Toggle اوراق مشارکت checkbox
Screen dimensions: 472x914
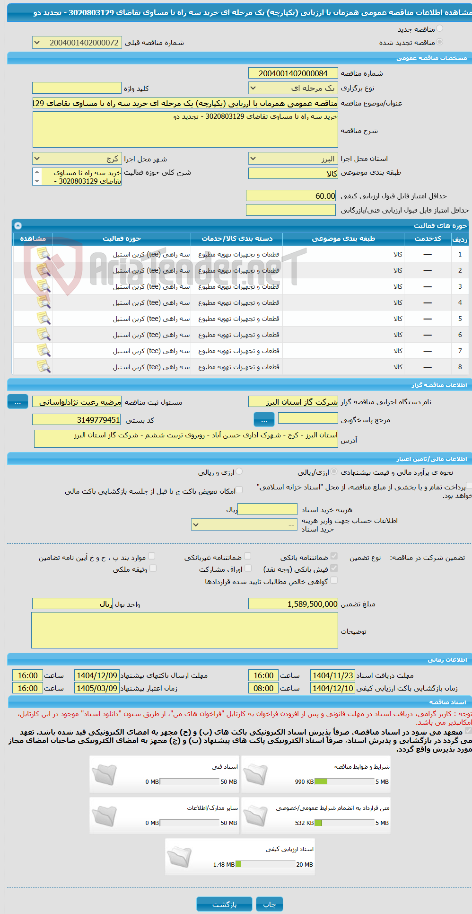tap(248, 568)
